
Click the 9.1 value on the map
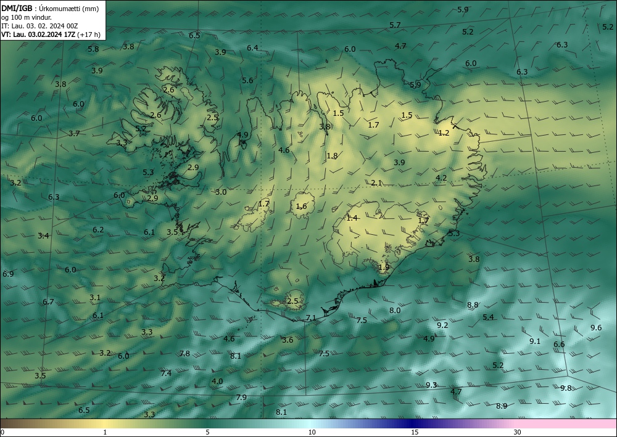point(535,341)
